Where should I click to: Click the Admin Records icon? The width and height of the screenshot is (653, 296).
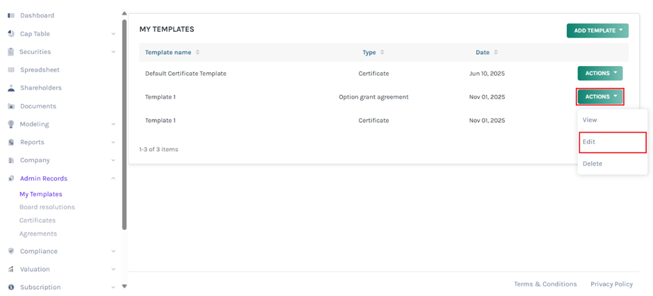pos(11,179)
